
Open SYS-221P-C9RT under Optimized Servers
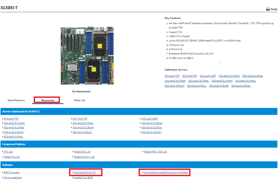(208, 76)
